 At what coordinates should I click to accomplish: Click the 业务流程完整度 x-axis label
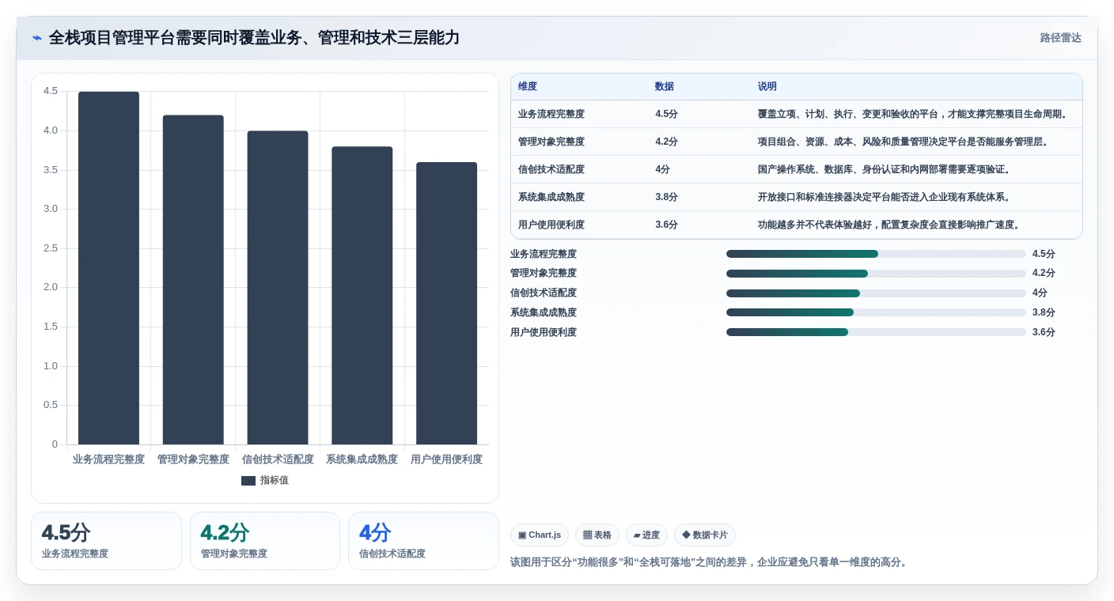click(108, 459)
